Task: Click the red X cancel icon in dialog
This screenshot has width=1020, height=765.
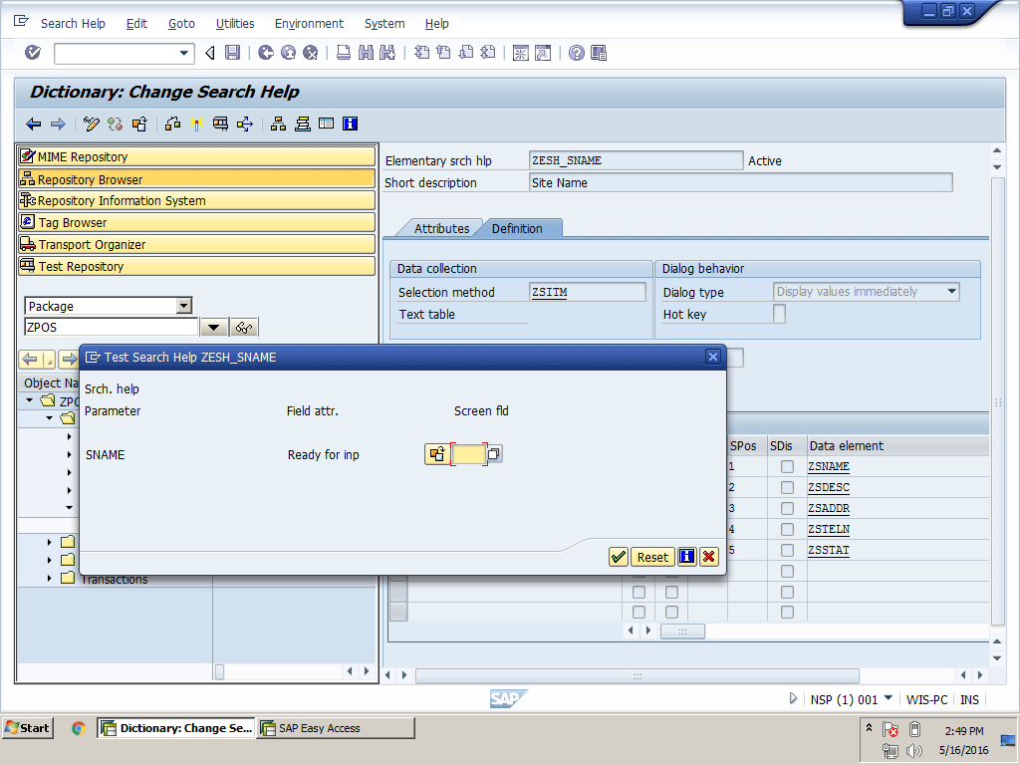Action: [708, 557]
